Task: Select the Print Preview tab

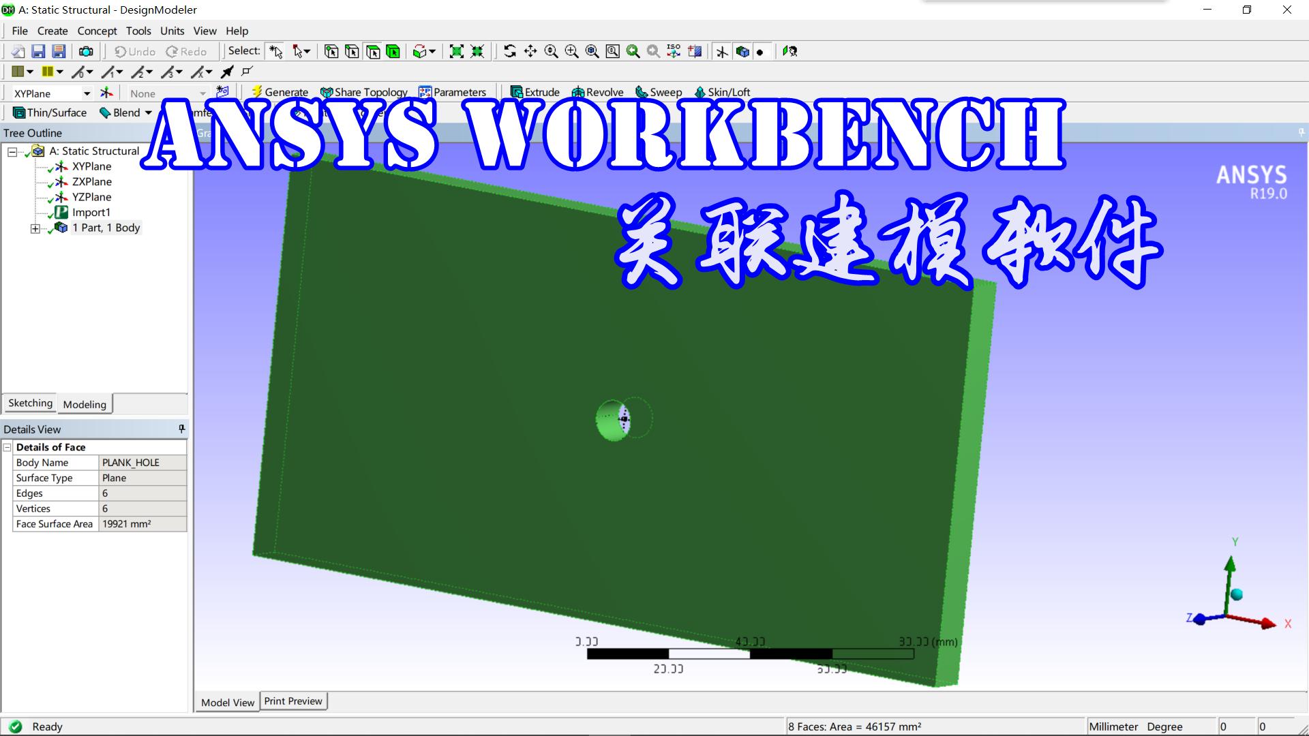Action: (293, 701)
